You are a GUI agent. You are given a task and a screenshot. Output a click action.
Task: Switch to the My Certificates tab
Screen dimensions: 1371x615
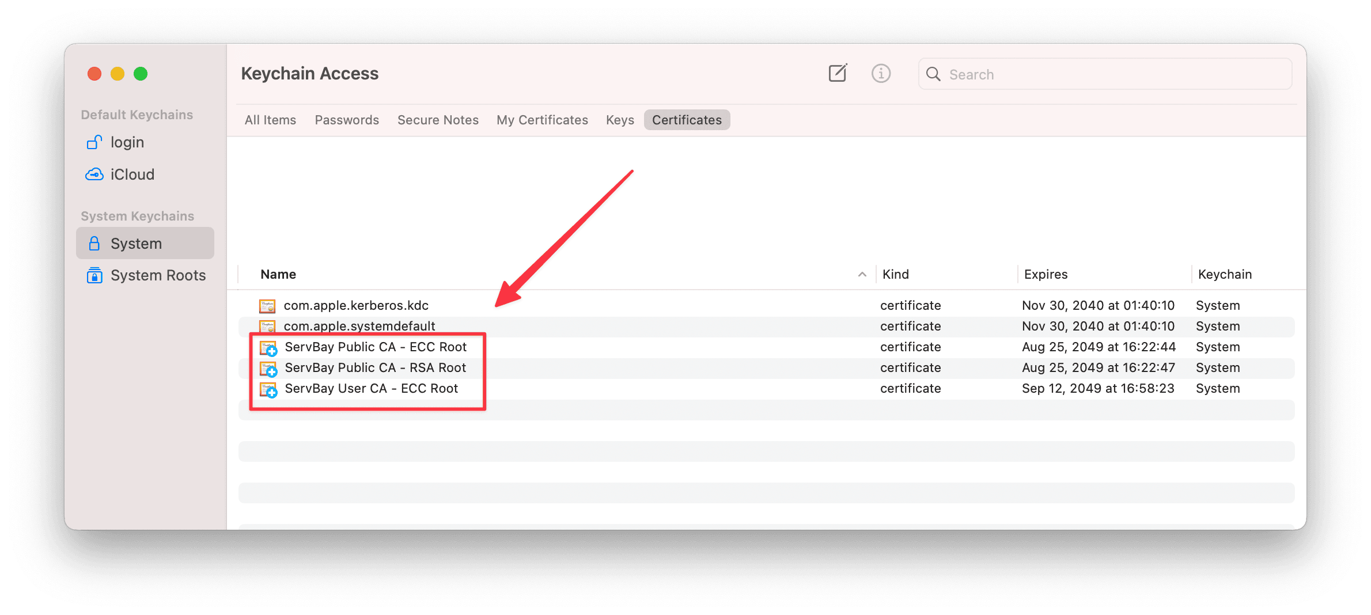tap(542, 120)
